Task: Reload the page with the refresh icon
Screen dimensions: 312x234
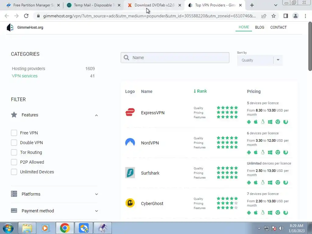Action: (26, 16)
